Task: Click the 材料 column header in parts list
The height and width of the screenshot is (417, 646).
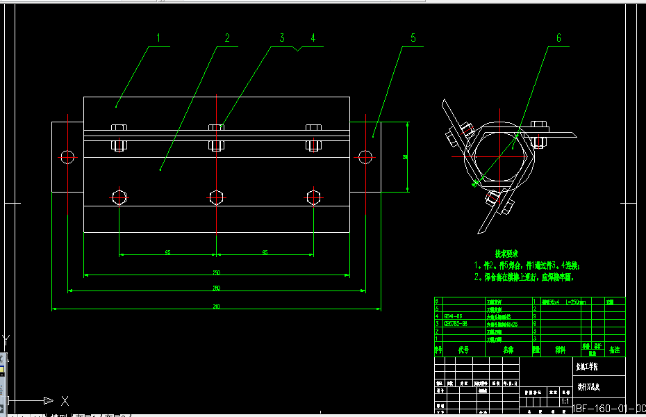Action: pyautogui.click(x=561, y=350)
